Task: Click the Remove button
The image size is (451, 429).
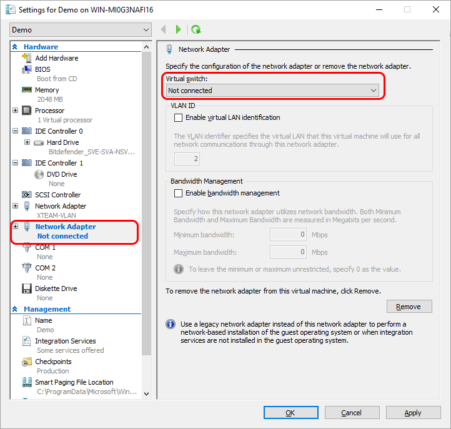Action: click(x=409, y=307)
